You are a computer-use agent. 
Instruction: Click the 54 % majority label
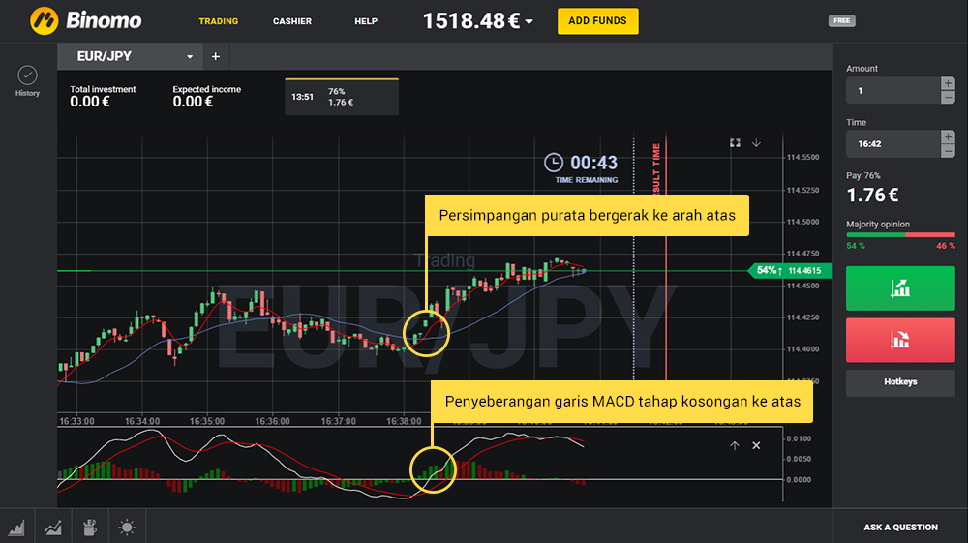pyautogui.click(x=856, y=246)
